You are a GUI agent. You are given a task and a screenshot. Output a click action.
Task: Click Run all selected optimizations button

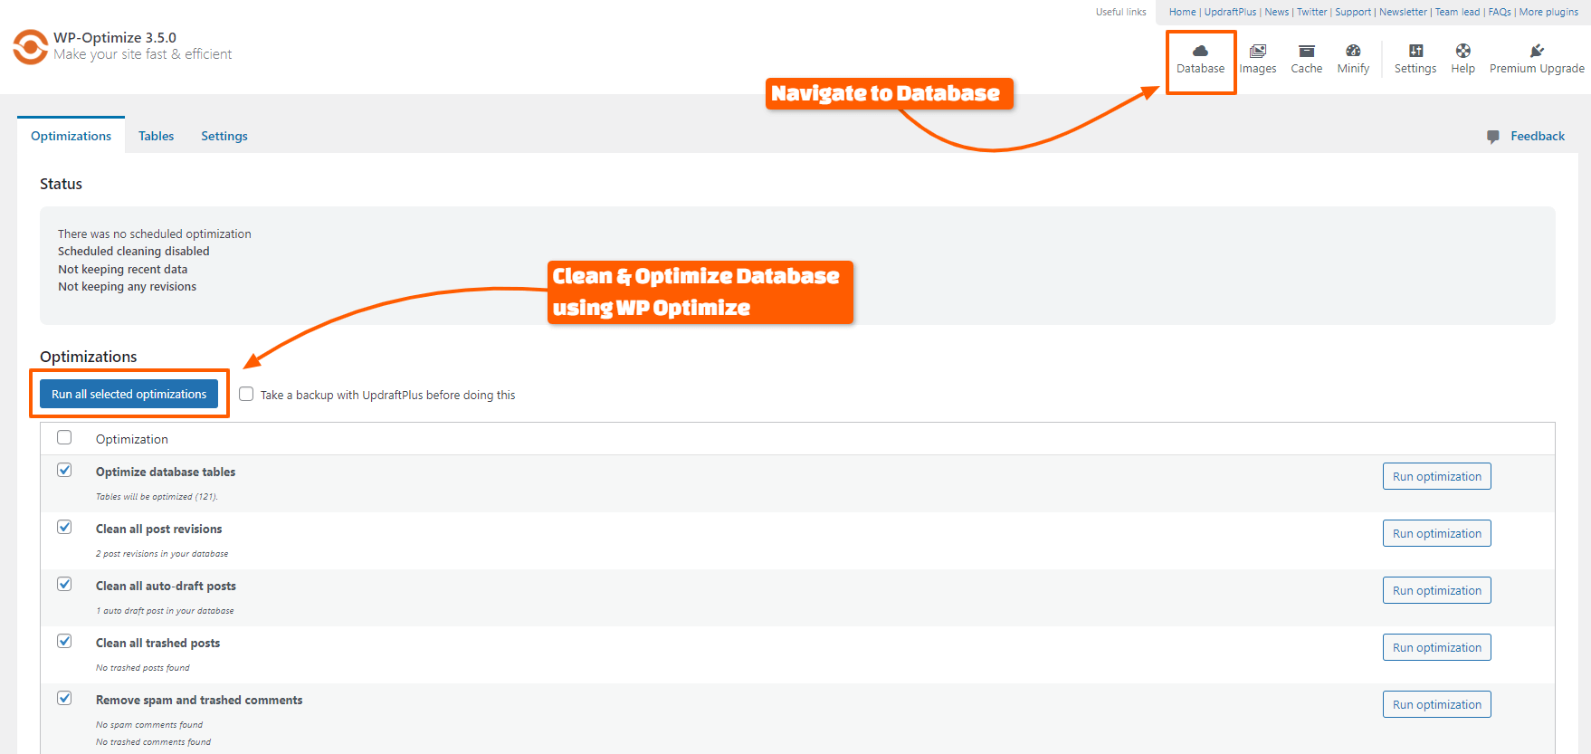(x=129, y=395)
